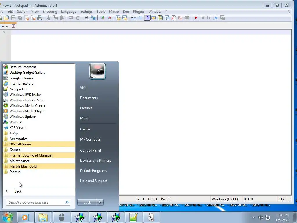Click Save Recorded Macro toolbar icon

[223, 18]
